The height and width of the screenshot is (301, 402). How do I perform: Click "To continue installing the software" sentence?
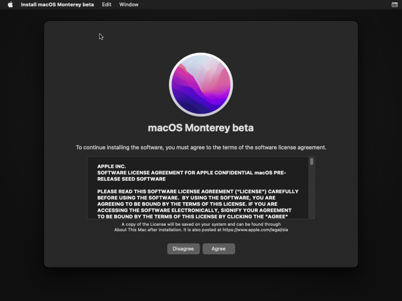coord(201,147)
